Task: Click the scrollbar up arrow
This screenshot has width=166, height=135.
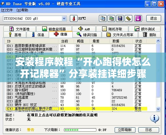Action: (x=158, y=41)
